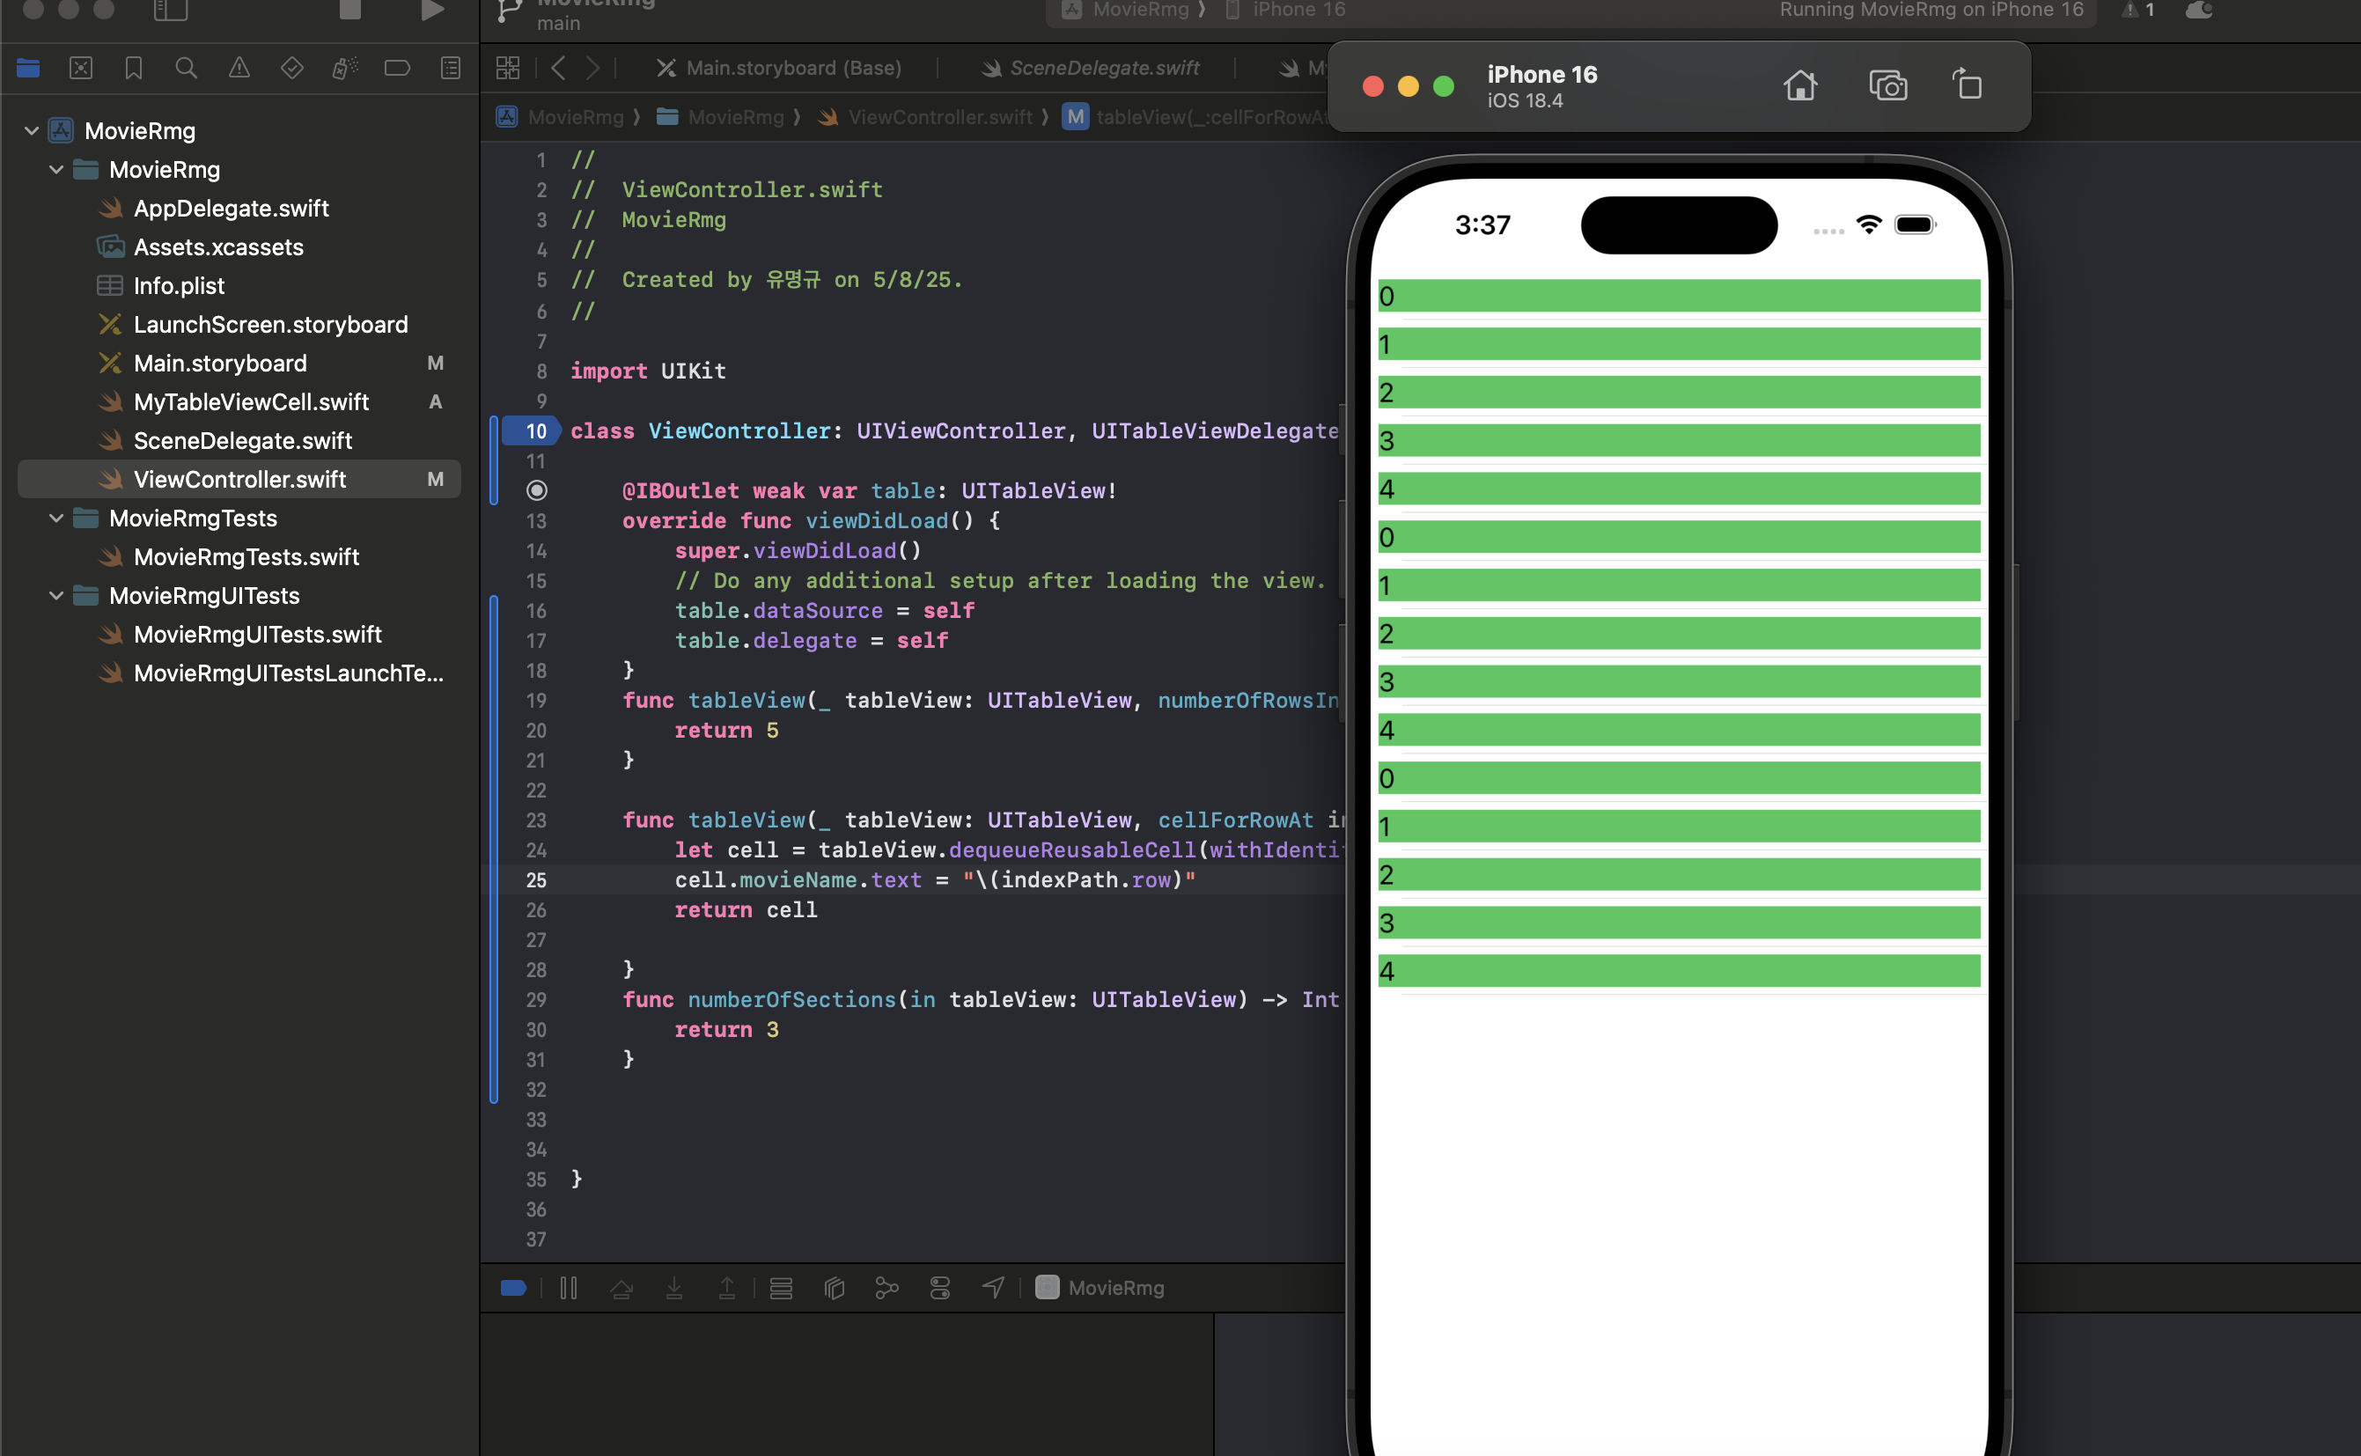This screenshot has width=2361, height=1456.
Task: Open the Bookmark navigator
Action: pyautogui.click(x=134, y=69)
